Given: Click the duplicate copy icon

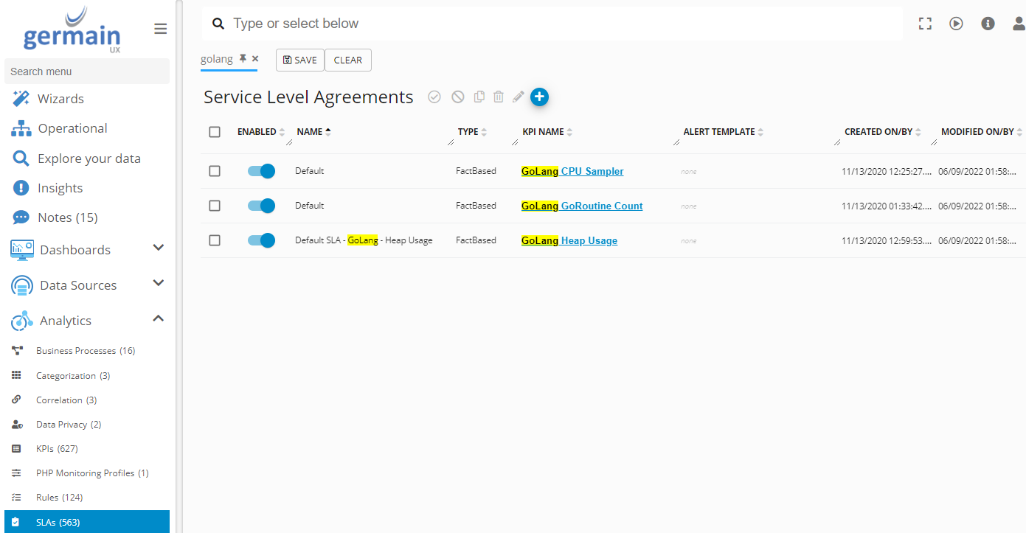Looking at the screenshot, I should pos(479,97).
